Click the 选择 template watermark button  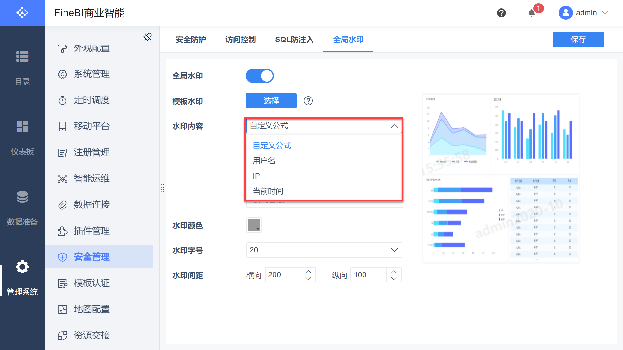[271, 101]
